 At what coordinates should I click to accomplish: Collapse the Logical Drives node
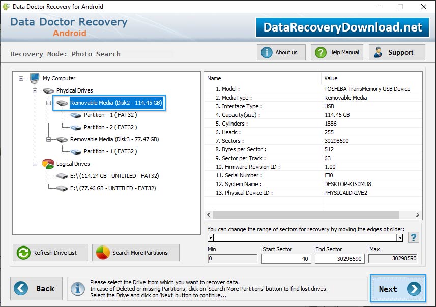point(35,164)
